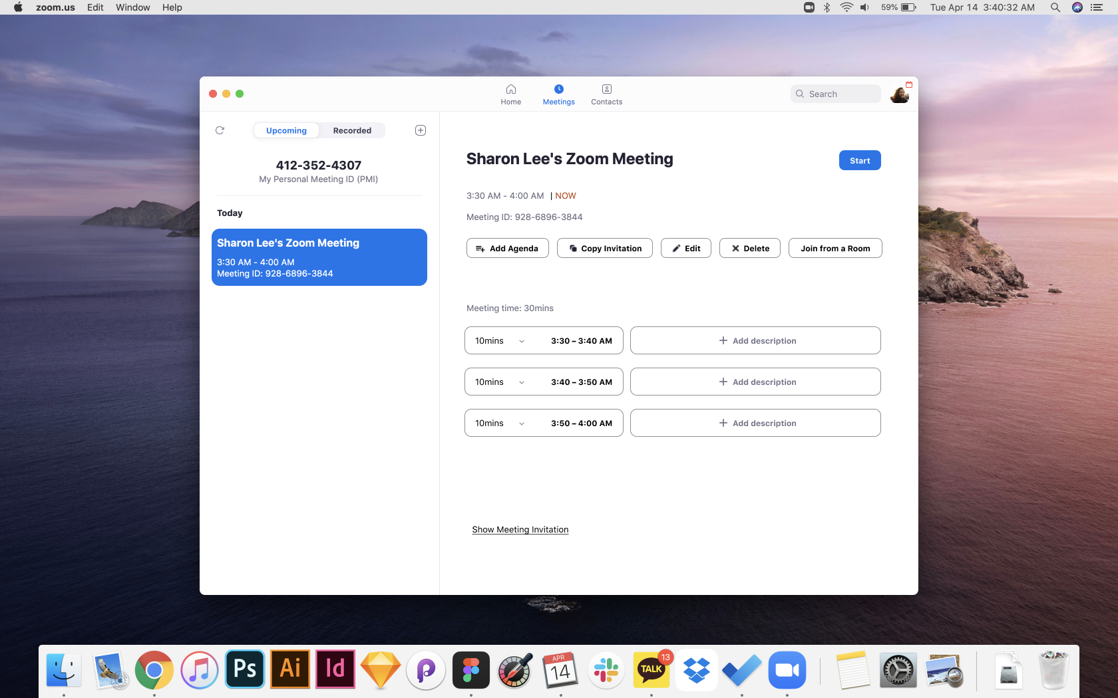Click the Wi-Fi menu bar icon
This screenshot has height=698, width=1118.
click(x=846, y=7)
